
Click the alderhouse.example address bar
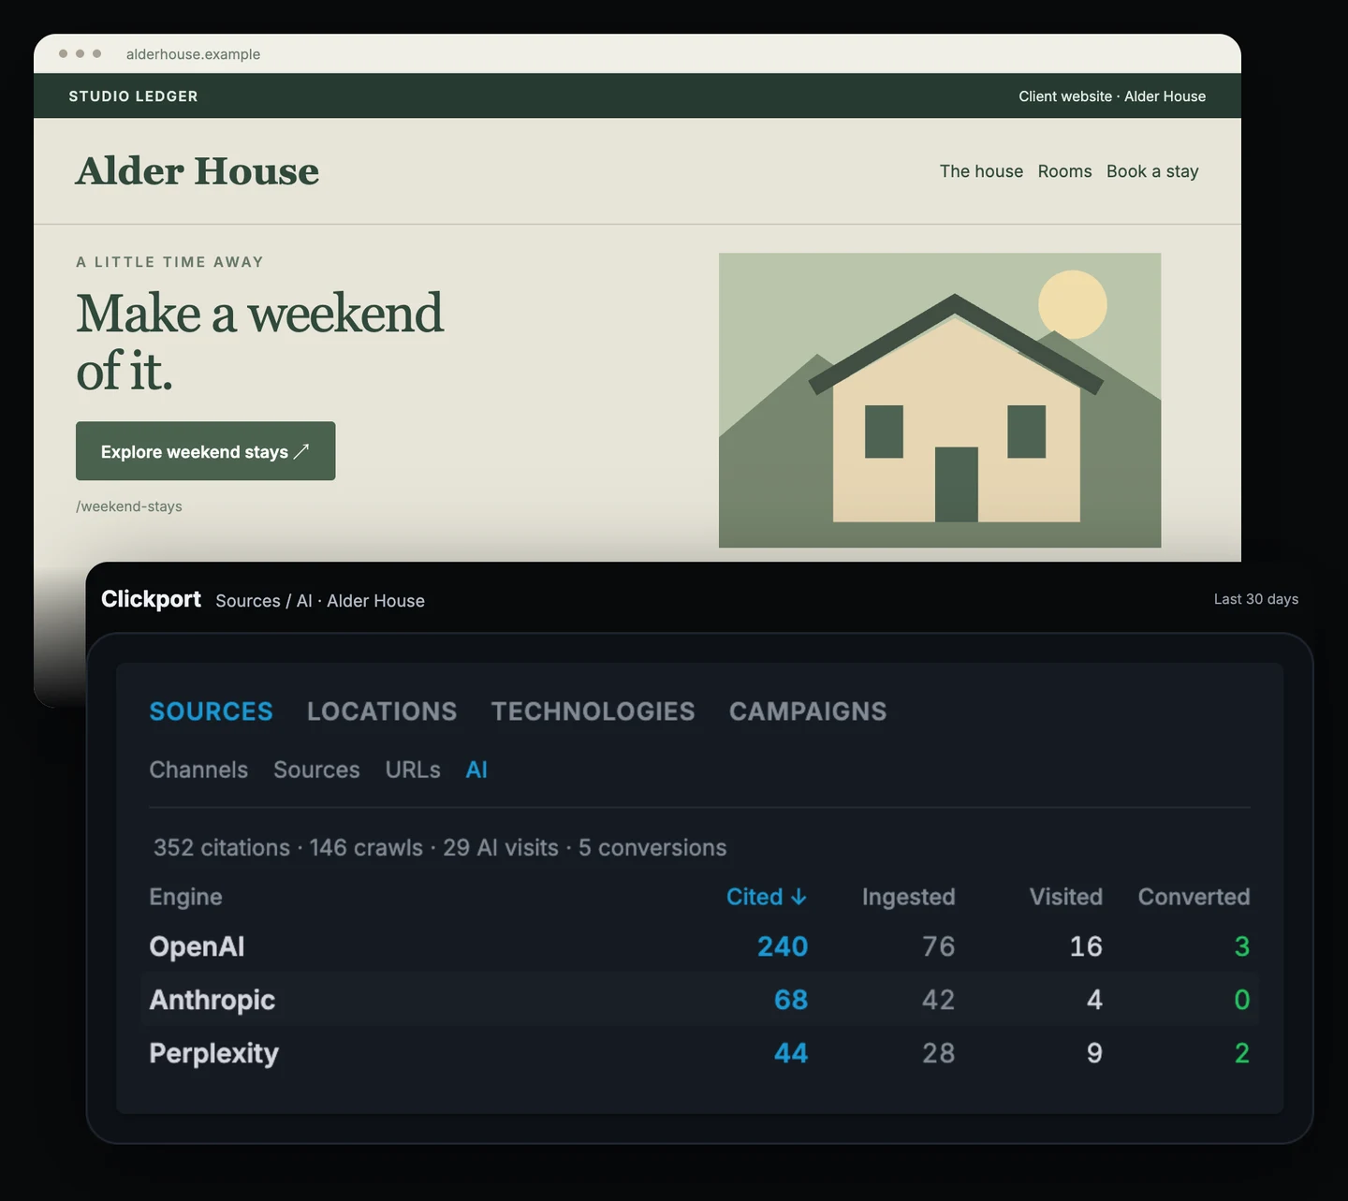(193, 54)
